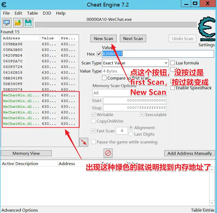
Task: Click the scan progress bar
Action: pos(116,25)
